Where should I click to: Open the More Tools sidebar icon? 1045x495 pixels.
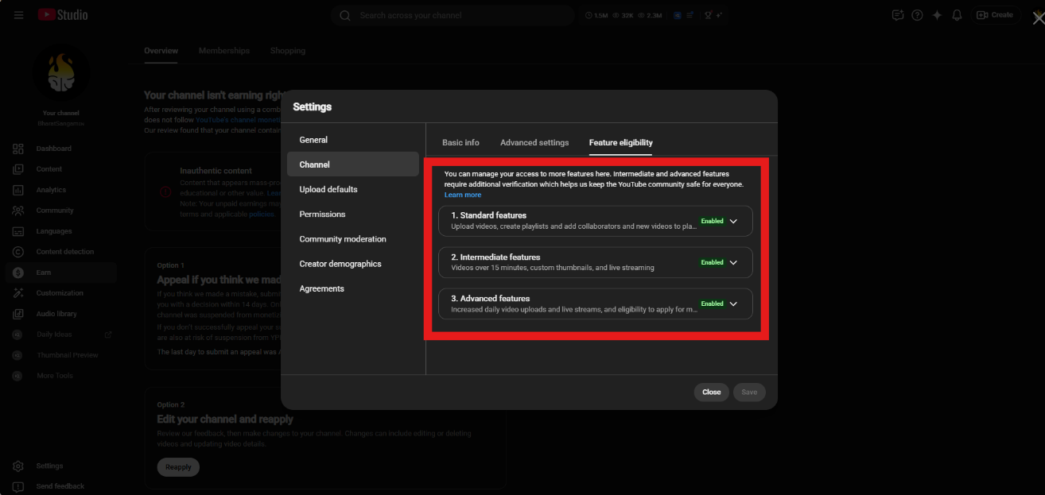pos(18,376)
